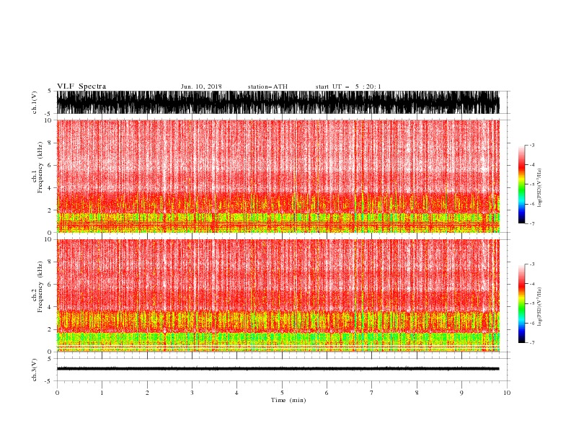
Task: Click the 'VLF Spectra' title text
Action: point(81,86)
